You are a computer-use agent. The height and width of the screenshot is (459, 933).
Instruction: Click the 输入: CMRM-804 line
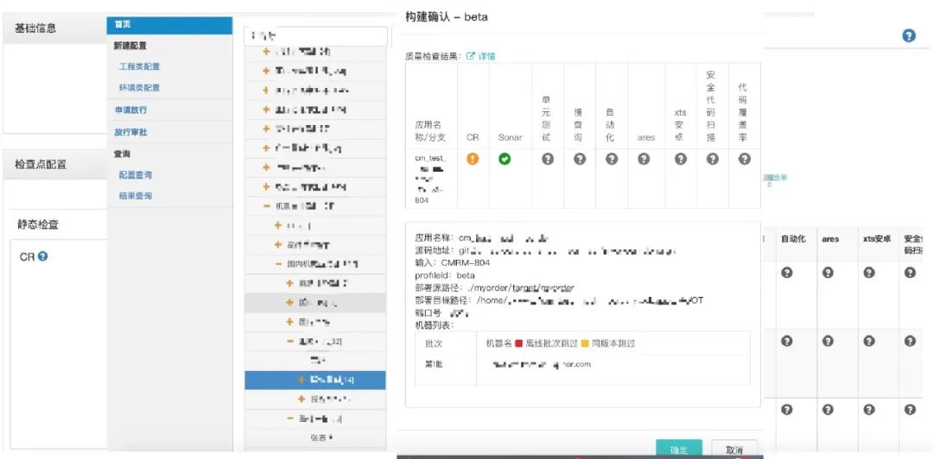tap(453, 262)
